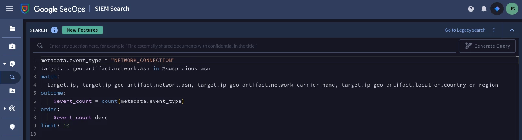Open the JS user account avatar

tap(512, 9)
